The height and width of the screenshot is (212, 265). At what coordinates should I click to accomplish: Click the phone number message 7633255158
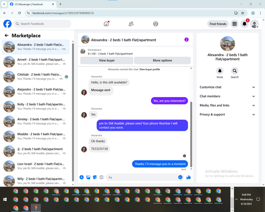[99, 149]
